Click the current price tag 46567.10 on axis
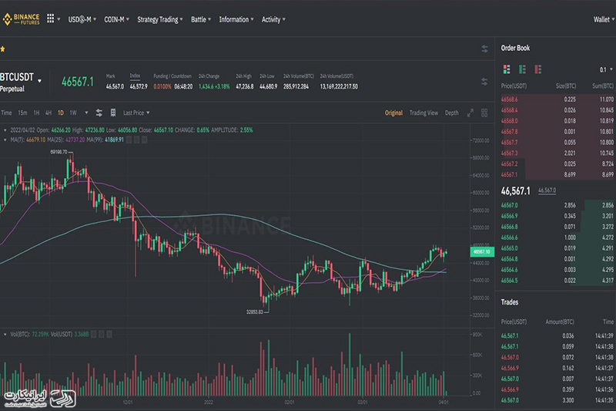This screenshot has width=616, height=411. pyautogui.click(x=482, y=251)
